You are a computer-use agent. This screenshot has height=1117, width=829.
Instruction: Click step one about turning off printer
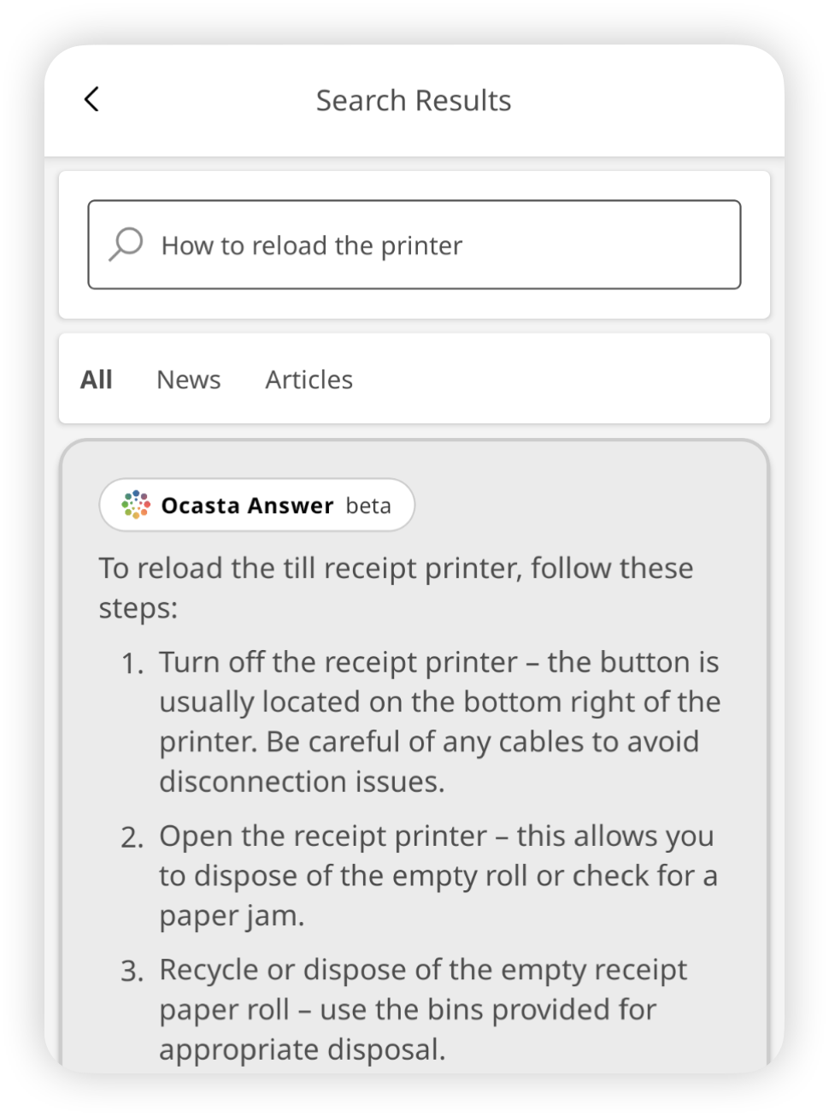pos(439,721)
